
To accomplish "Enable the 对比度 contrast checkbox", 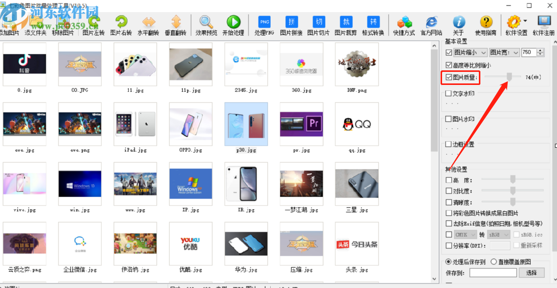I will (449, 191).
